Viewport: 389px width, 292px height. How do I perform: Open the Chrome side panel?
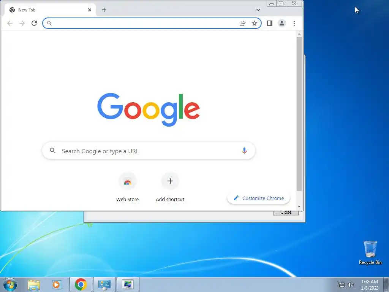tap(270, 23)
